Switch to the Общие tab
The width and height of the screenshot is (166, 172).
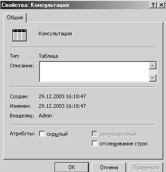15,17
